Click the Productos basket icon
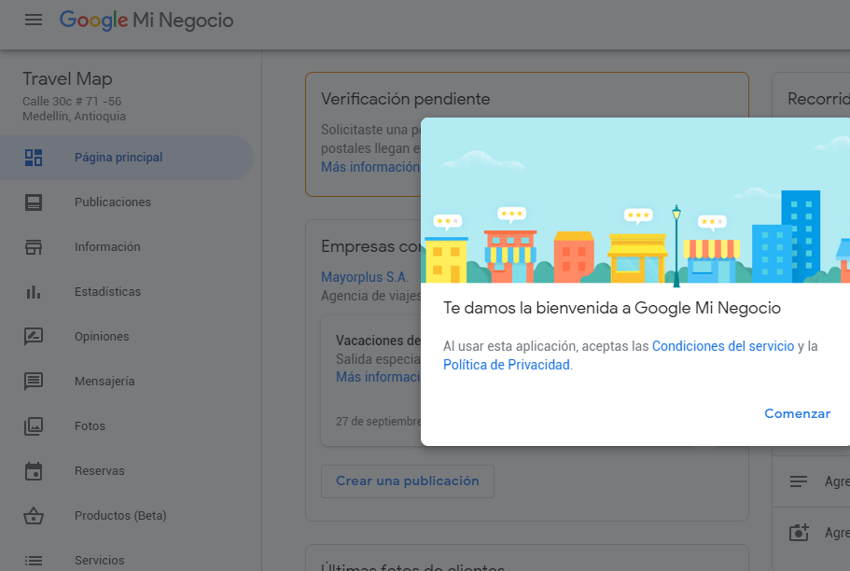850x571 pixels. coord(34,516)
